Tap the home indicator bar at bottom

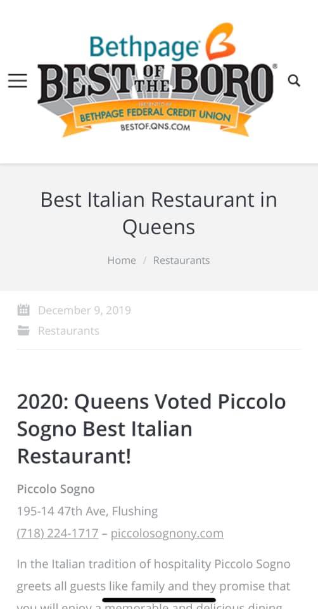[159, 600]
